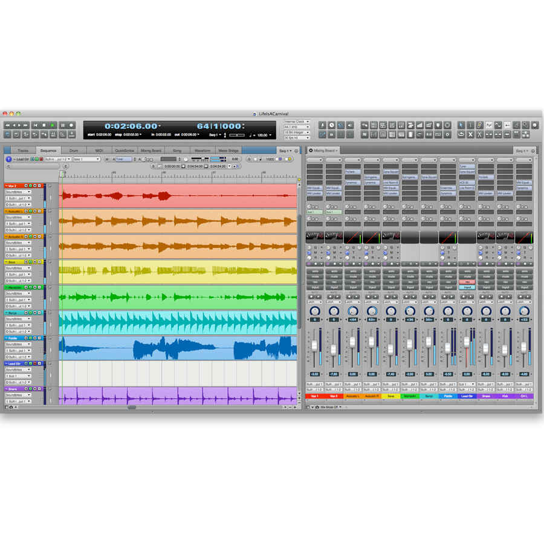Image resolution: width=544 pixels, height=544 pixels.
Task: Click the Pause button in transport
Action: (63, 125)
